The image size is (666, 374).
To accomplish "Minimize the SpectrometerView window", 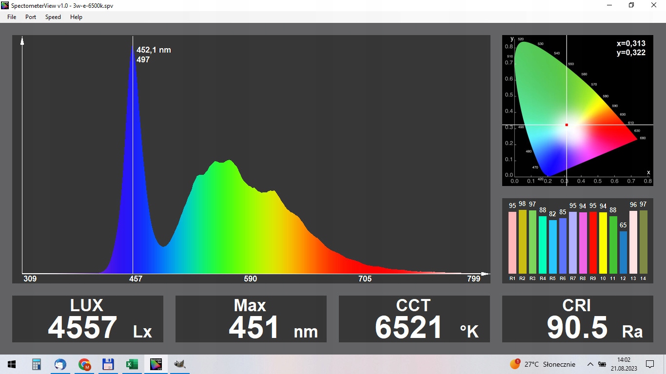I will (609, 5).
